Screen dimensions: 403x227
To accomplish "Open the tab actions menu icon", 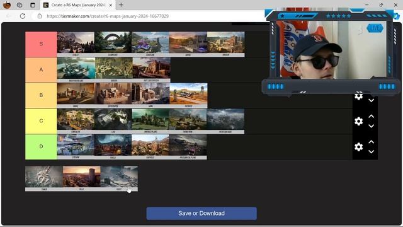I will [x=33, y=5].
